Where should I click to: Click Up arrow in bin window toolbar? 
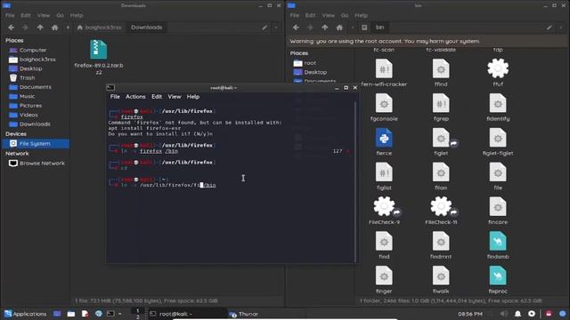click(324, 28)
